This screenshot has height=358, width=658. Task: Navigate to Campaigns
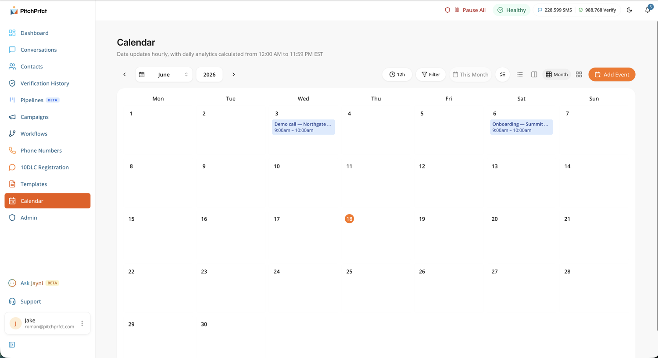47,117
